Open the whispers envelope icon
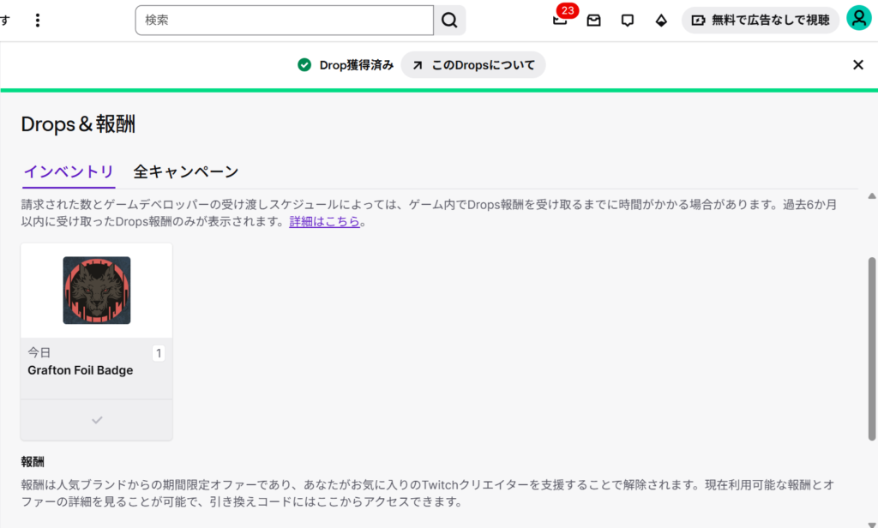 tap(593, 21)
